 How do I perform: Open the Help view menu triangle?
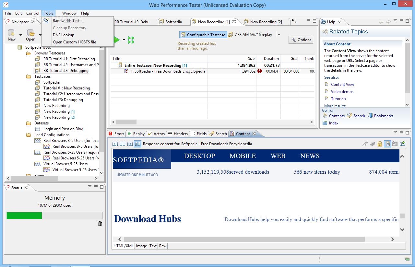click(x=395, y=21)
